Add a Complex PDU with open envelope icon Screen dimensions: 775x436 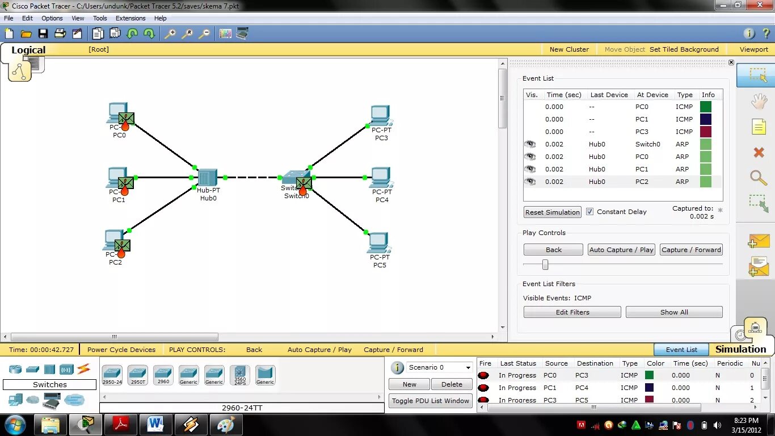click(759, 267)
